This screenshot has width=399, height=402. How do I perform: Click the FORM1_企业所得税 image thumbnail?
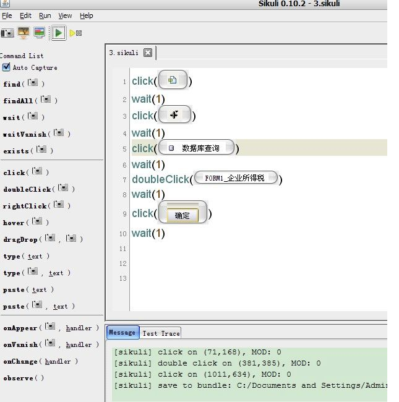[x=234, y=178]
